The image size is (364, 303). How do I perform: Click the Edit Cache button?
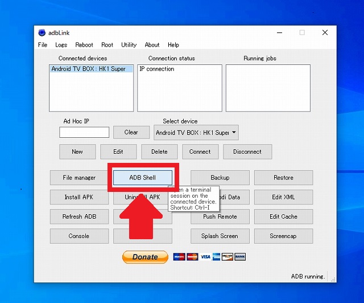pos(283,216)
